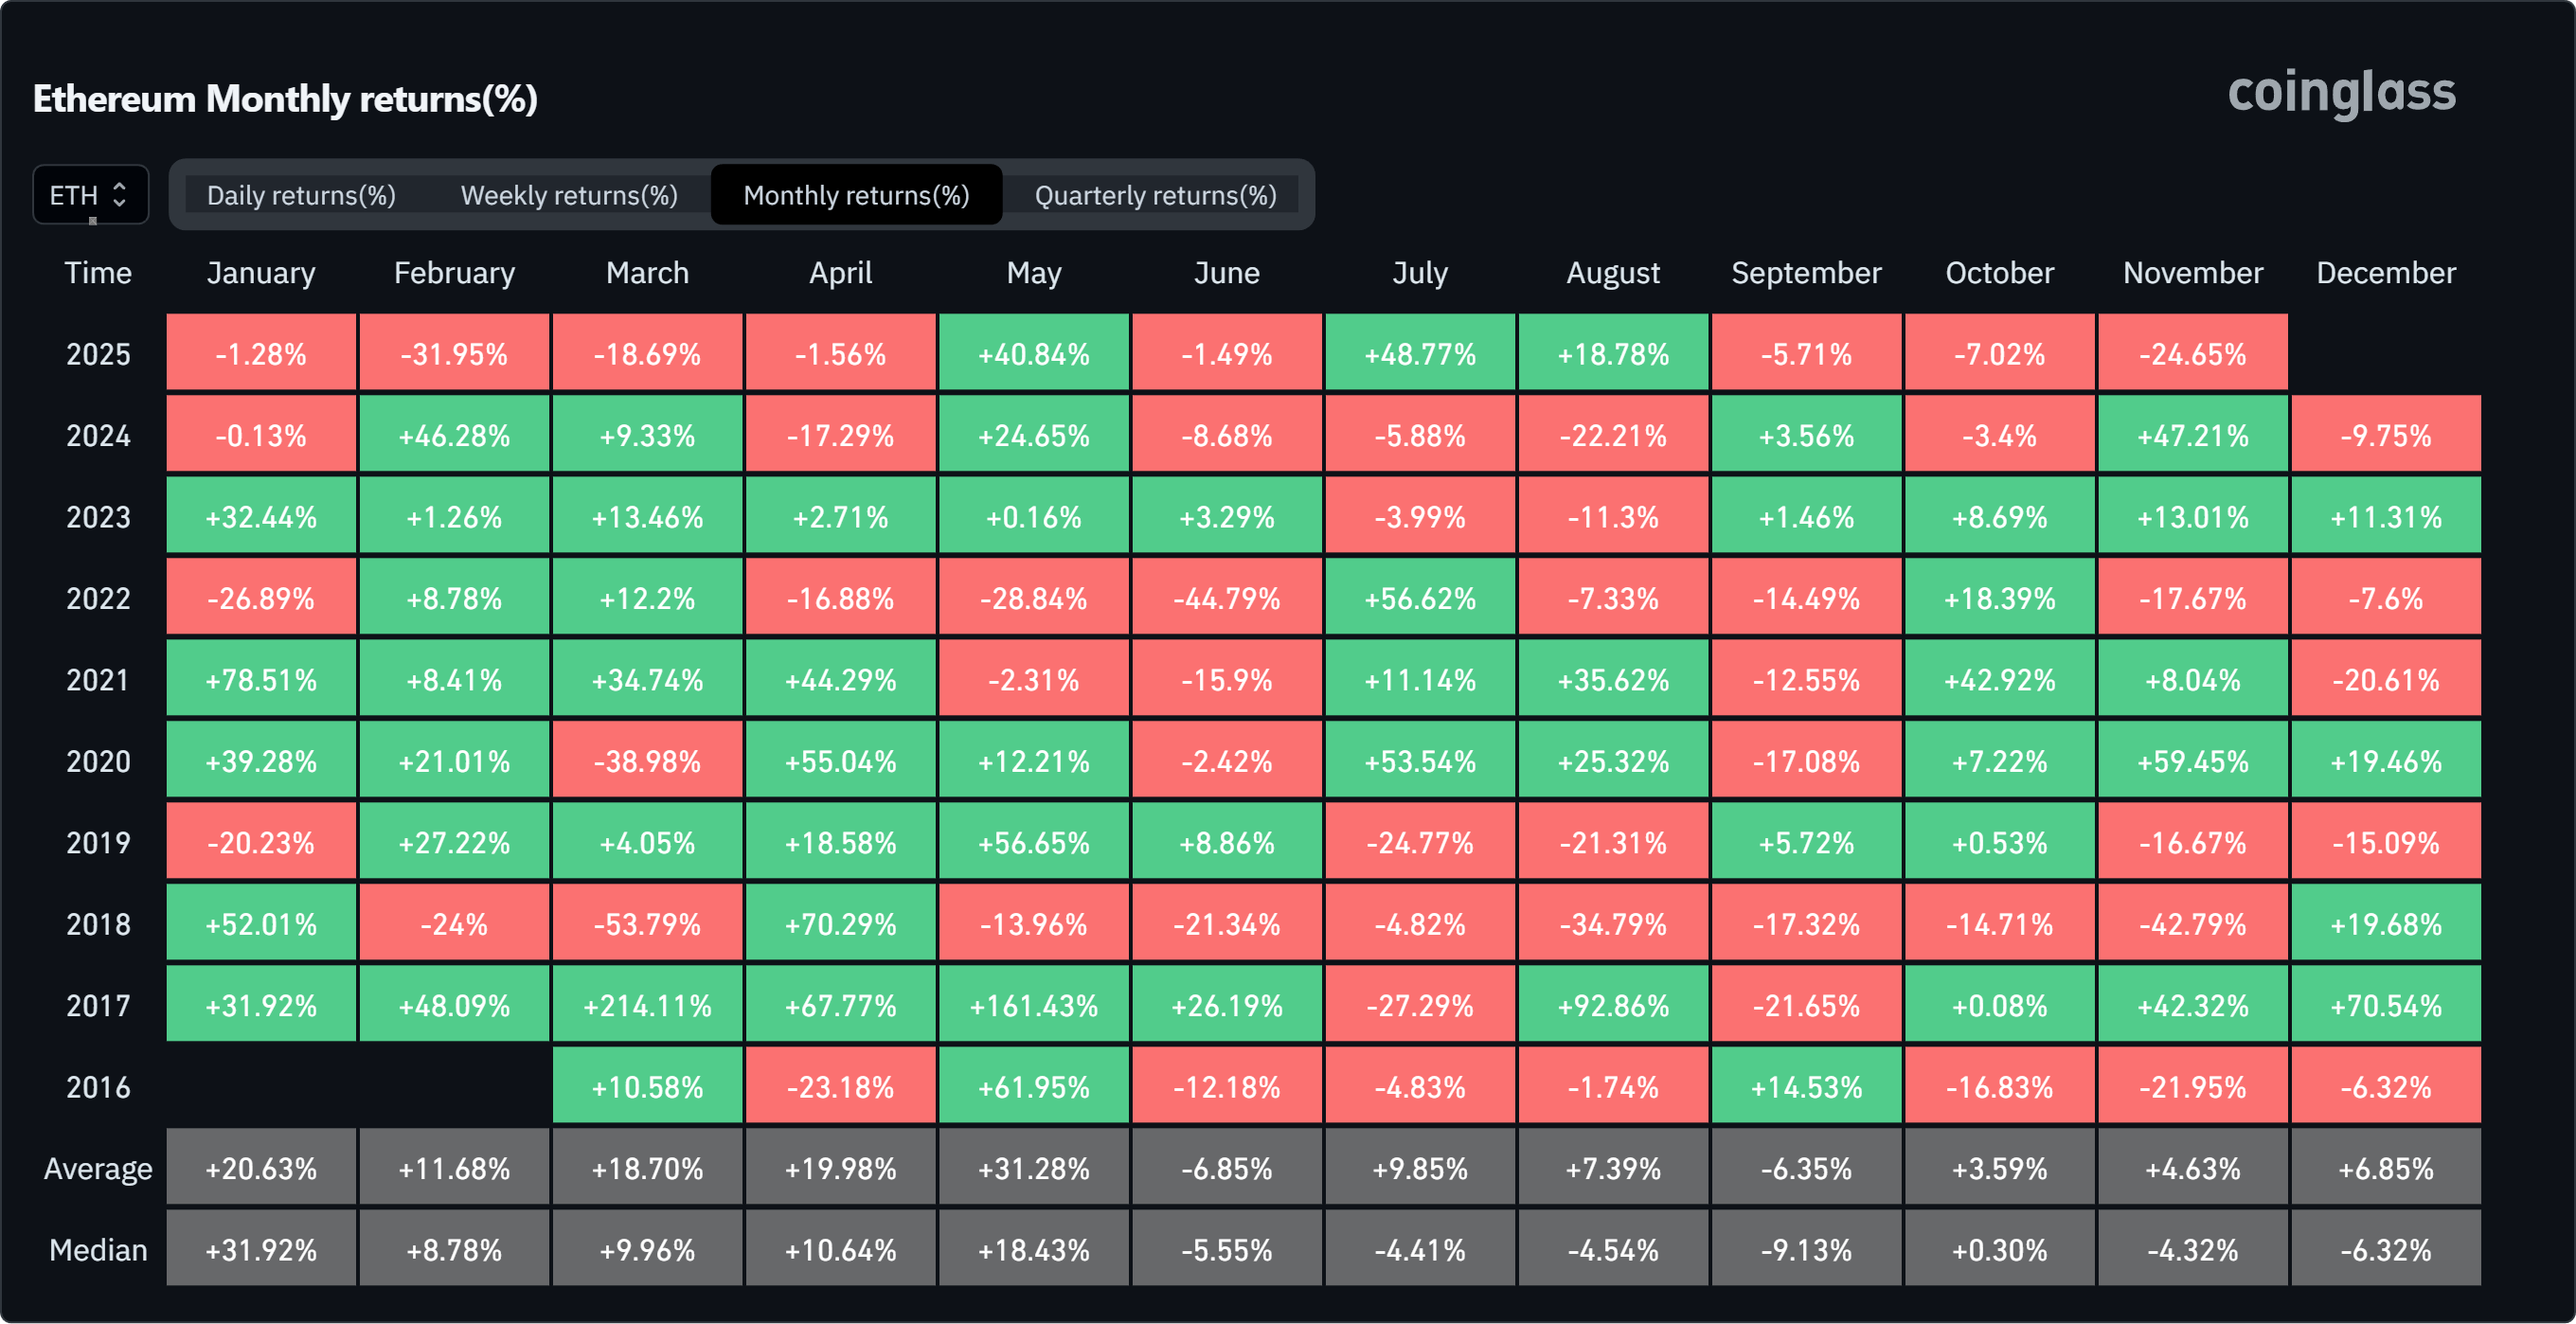Click the 2022 June -44.79% cell

point(1227,598)
